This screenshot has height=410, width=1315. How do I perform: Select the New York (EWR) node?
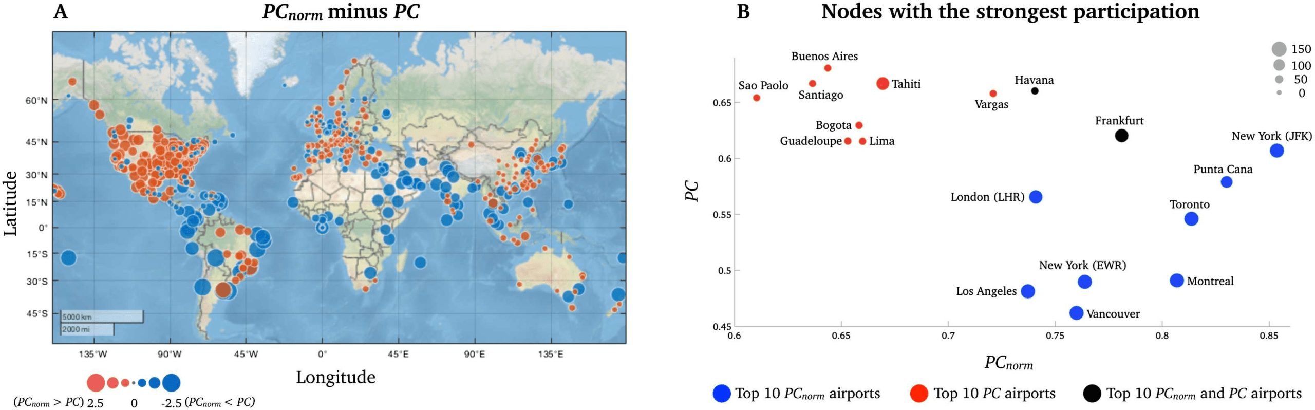[x=1084, y=282]
